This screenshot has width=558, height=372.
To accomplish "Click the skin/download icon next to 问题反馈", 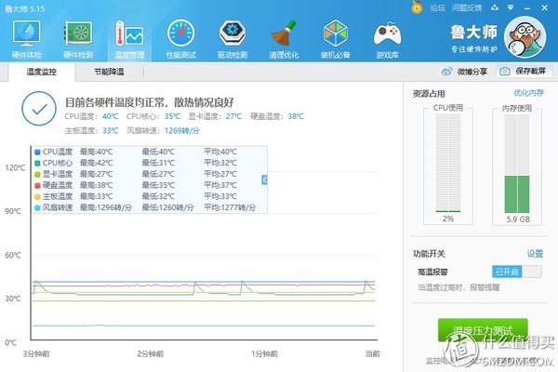I will (495, 7).
